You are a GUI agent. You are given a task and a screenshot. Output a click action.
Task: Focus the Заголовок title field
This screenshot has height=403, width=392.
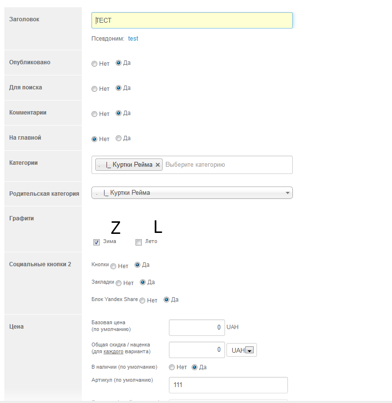pyautogui.click(x=192, y=20)
